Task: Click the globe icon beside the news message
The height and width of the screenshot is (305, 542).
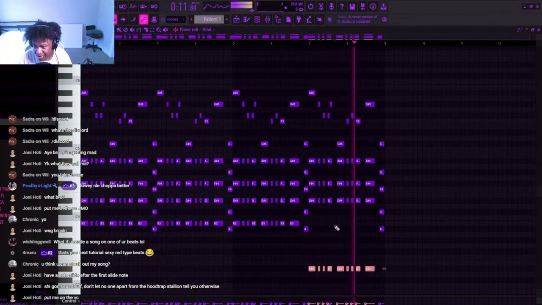Action: 384,19
